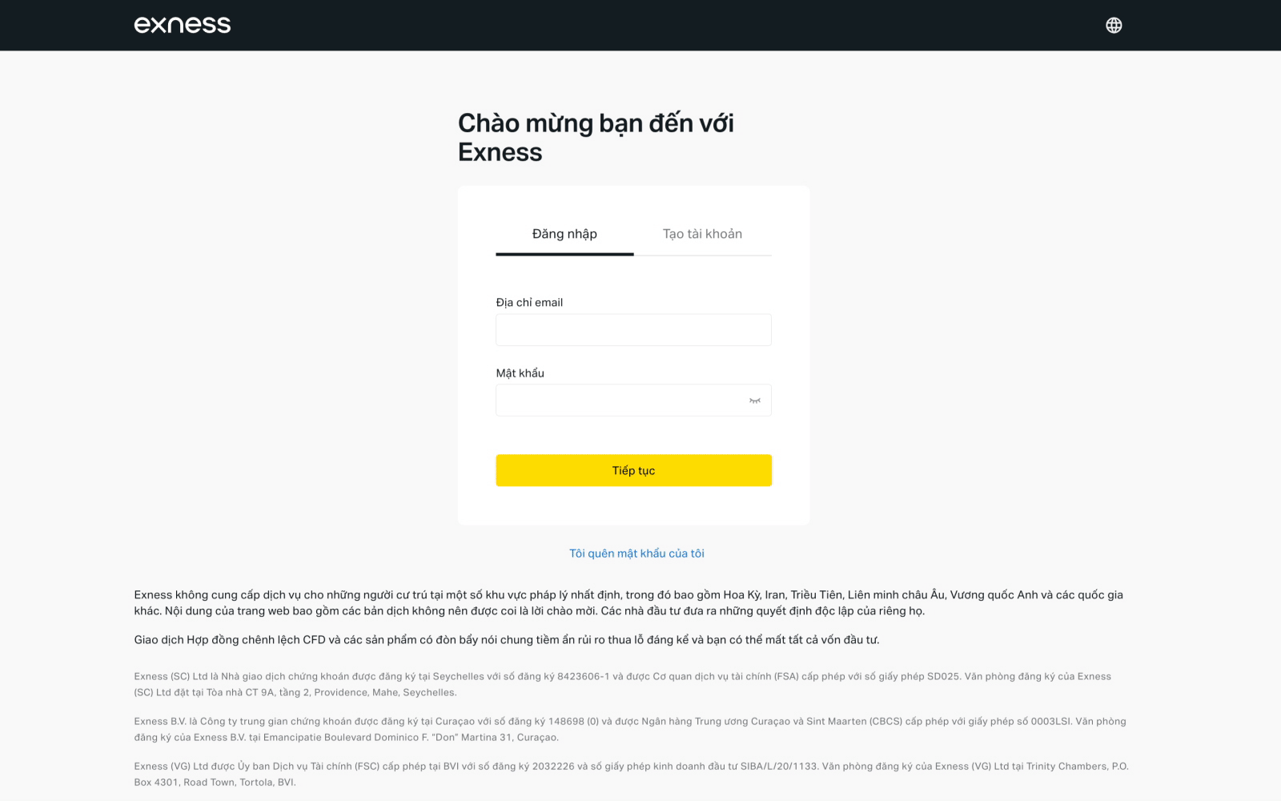
Task: Click the Địa chỉ email label
Action: pyautogui.click(x=529, y=302)
